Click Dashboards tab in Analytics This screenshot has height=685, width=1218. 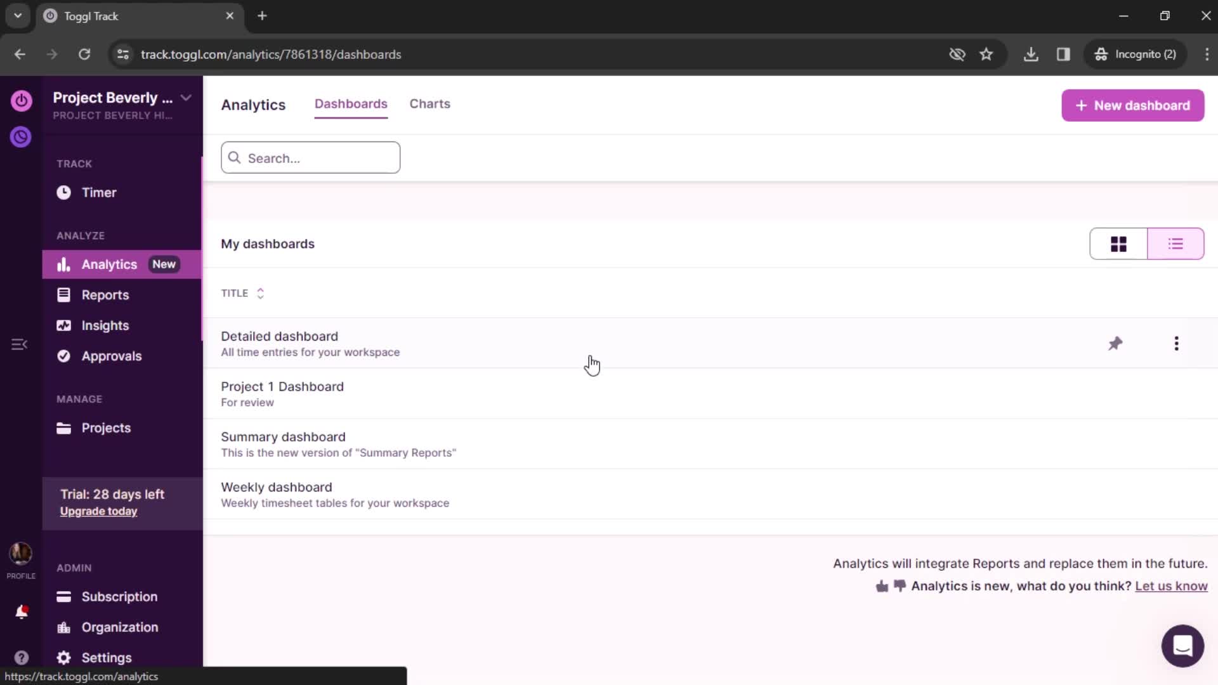(351, 104)
